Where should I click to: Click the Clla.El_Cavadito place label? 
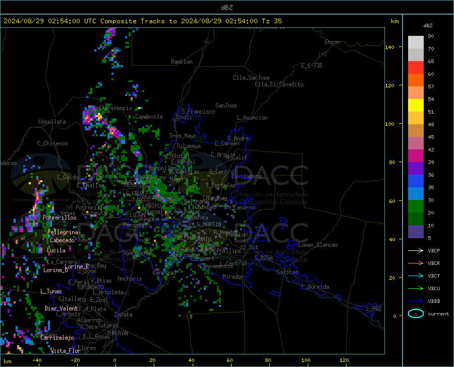coord(279,85)
